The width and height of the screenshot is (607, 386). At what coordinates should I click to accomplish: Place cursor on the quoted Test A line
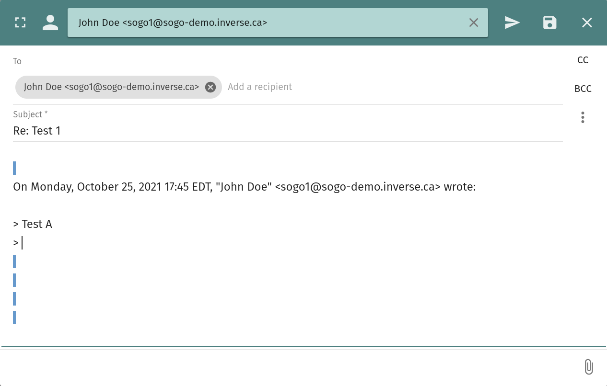coord(37,224)
